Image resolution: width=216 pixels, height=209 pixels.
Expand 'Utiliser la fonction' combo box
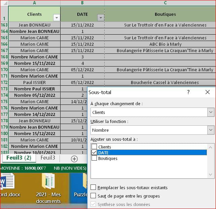pyautogui.click(x=211, y=130)
